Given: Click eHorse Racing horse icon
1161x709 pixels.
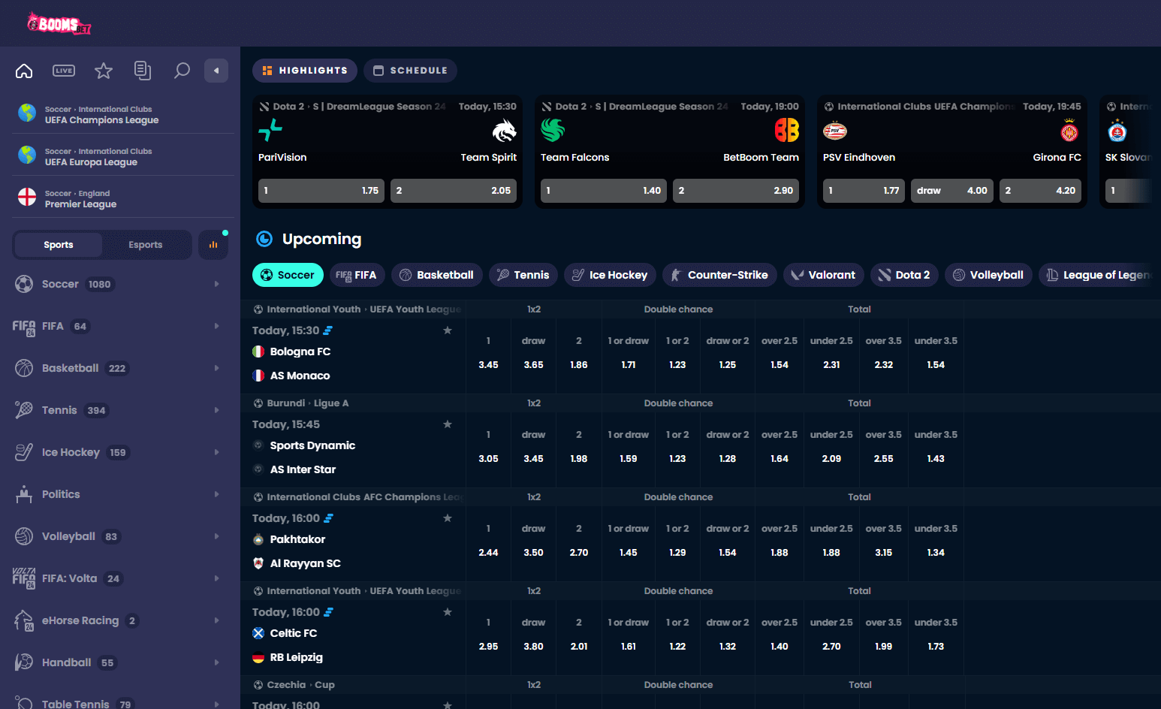Looking at the screenshot, I should 24,620.
